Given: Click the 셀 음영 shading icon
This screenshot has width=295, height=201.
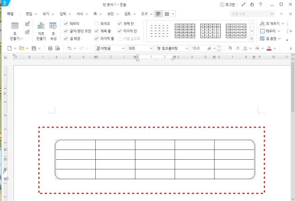Looking at the screenshot, I should coord(262,39).
